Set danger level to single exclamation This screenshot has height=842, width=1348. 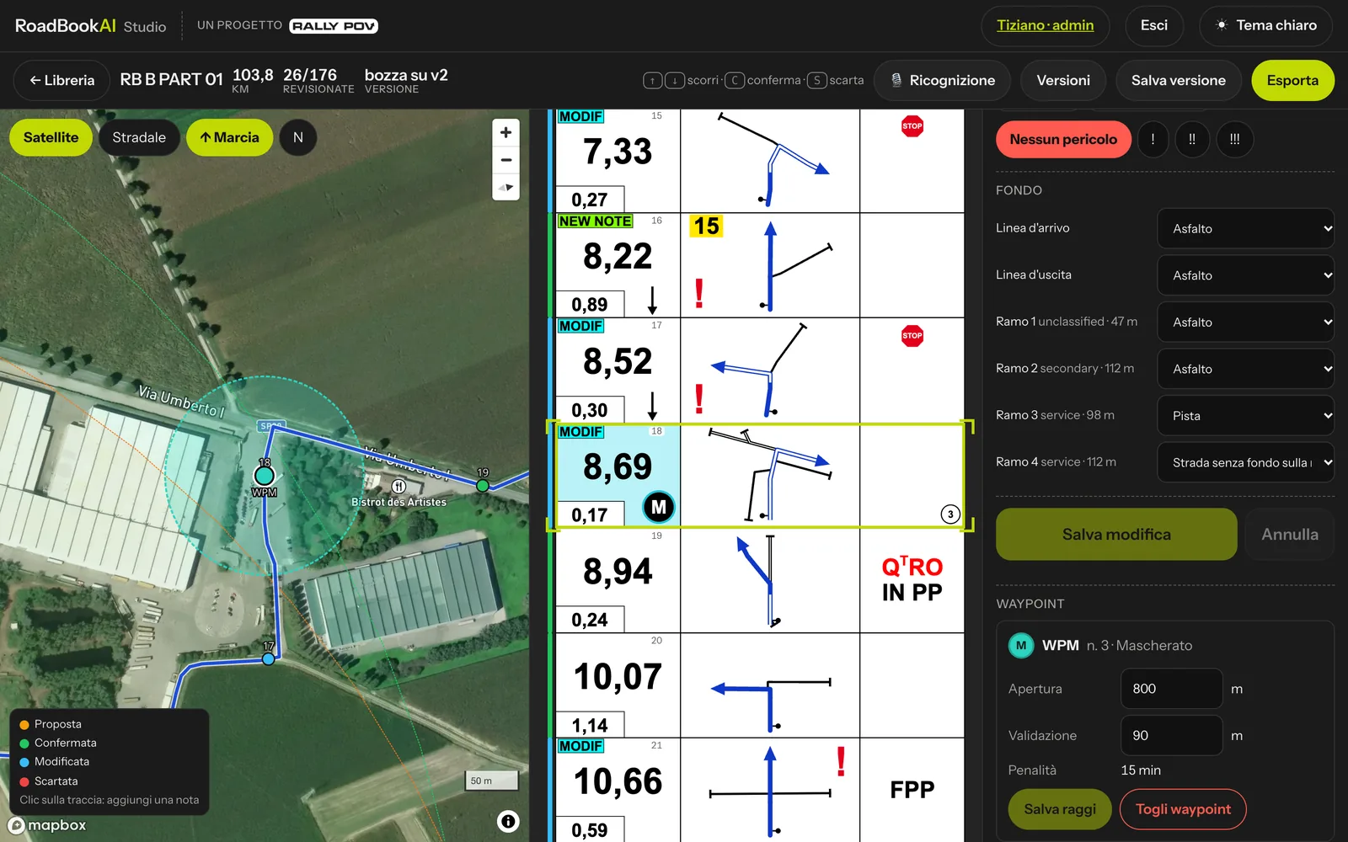(1153, 139)
